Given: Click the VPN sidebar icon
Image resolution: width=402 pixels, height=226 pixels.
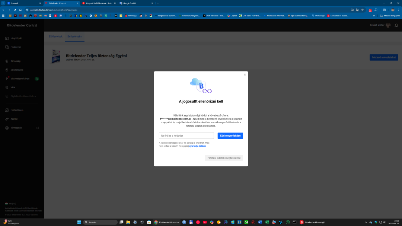Looking at the screenshot, I should [7, 87].
